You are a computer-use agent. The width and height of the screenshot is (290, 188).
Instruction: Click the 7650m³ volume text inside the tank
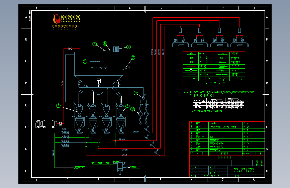coord(99,68)
